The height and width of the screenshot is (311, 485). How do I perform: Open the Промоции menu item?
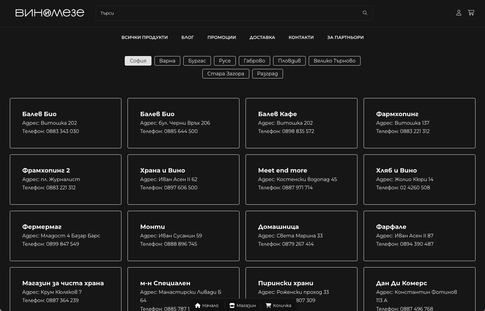coord(222,37)
